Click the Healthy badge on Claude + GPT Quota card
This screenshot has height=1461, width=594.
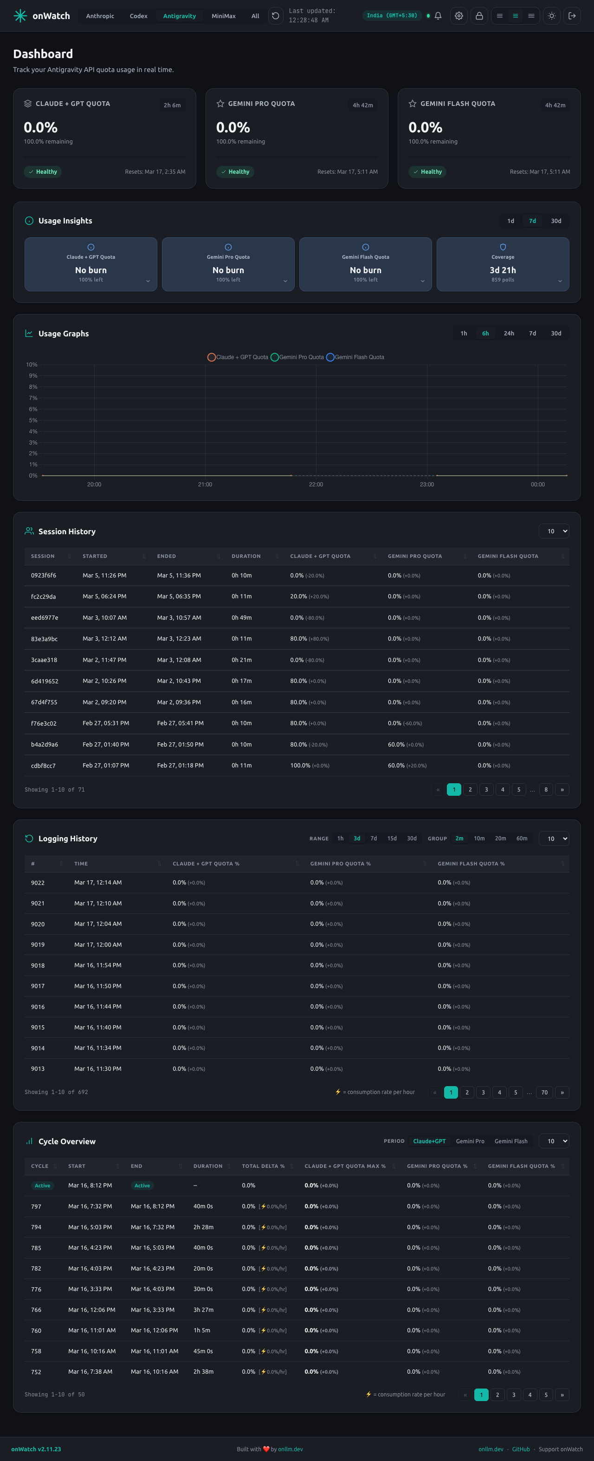tap(43, 172)
